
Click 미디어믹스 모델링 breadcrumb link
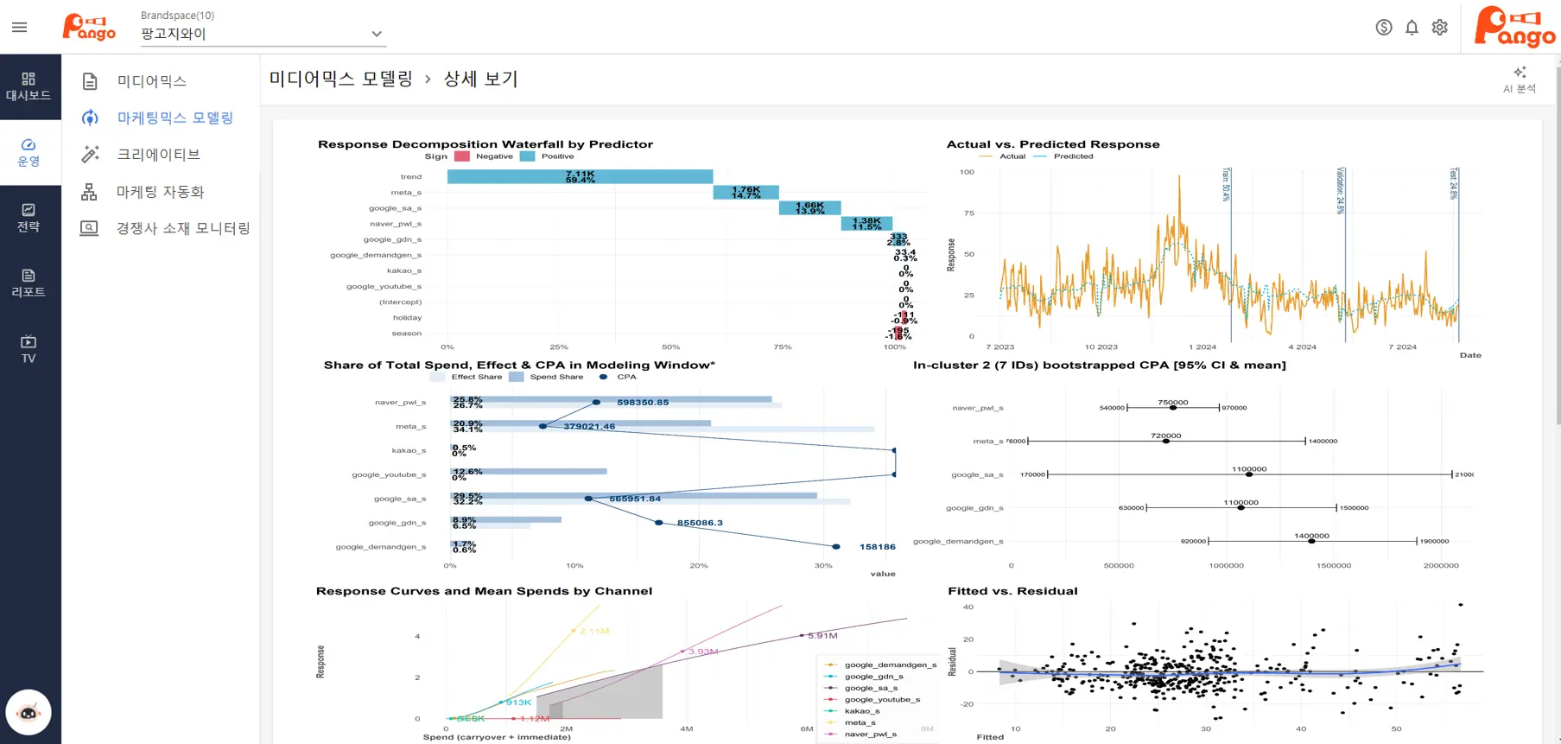[x=340, y=79]
